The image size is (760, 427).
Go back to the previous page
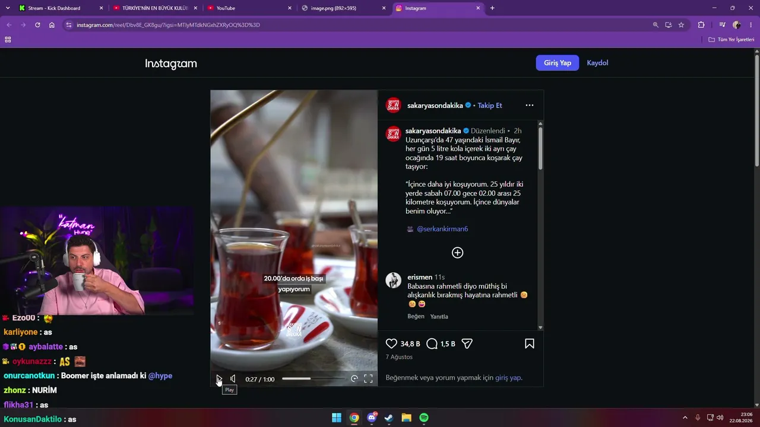click(x=9, y=25)
